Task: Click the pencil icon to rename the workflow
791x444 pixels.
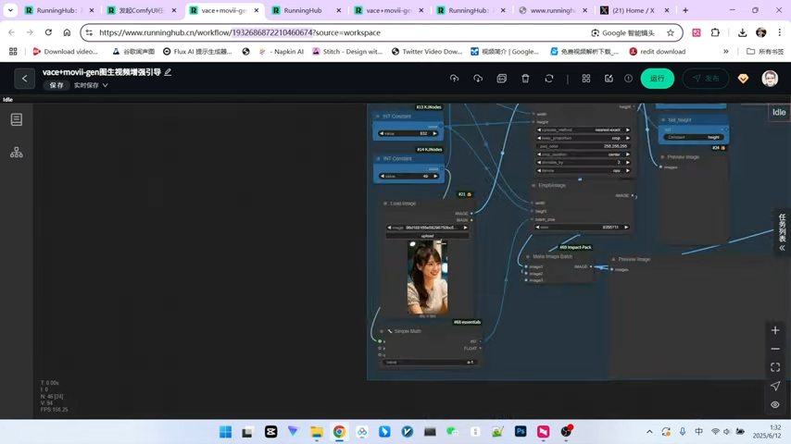Action: pos(168,72)
